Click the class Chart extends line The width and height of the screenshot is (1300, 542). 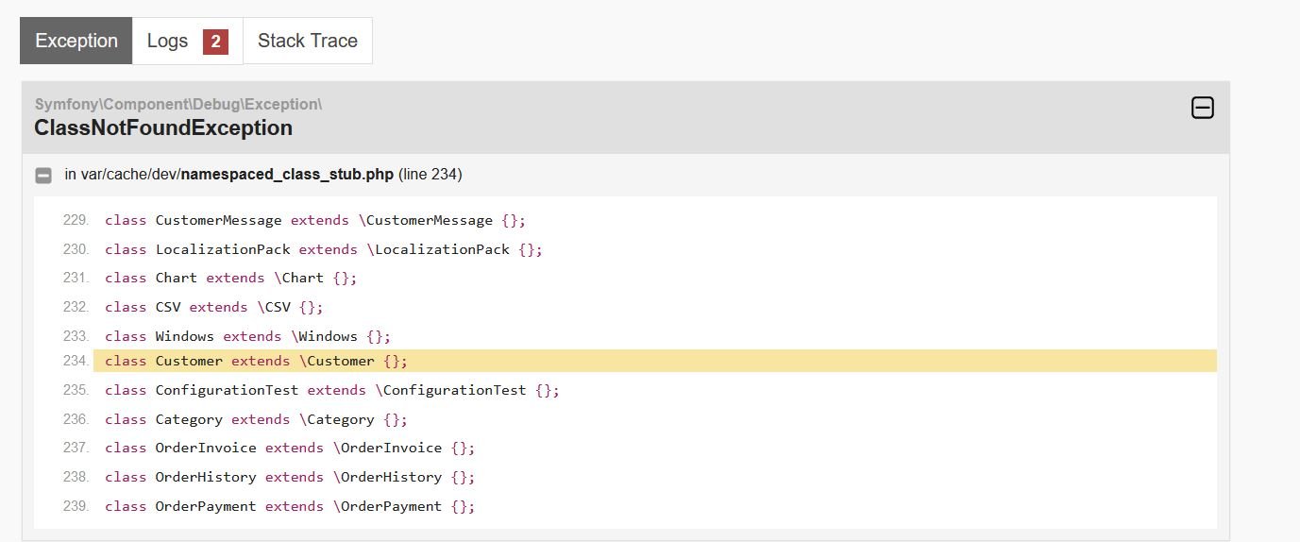231,278
